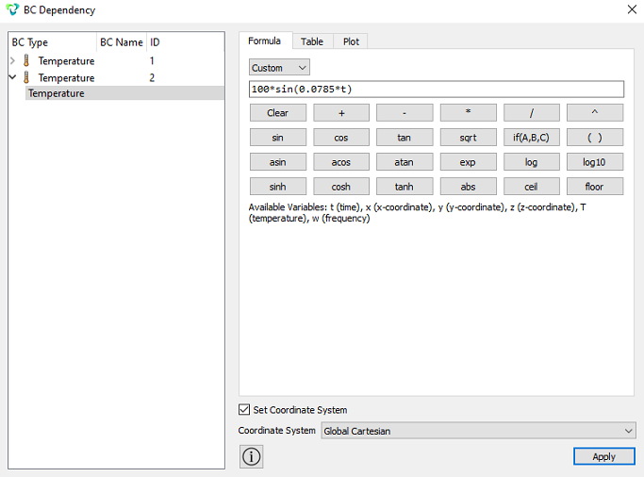Switch to the Plot tab

coord(351,41)
